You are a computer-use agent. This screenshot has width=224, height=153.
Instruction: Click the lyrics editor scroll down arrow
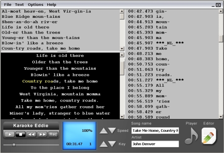(x=122, y=49)
